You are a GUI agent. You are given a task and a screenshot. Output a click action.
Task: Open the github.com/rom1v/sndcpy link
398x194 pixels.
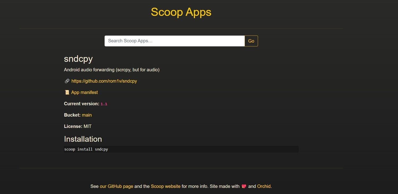point(104,81)
